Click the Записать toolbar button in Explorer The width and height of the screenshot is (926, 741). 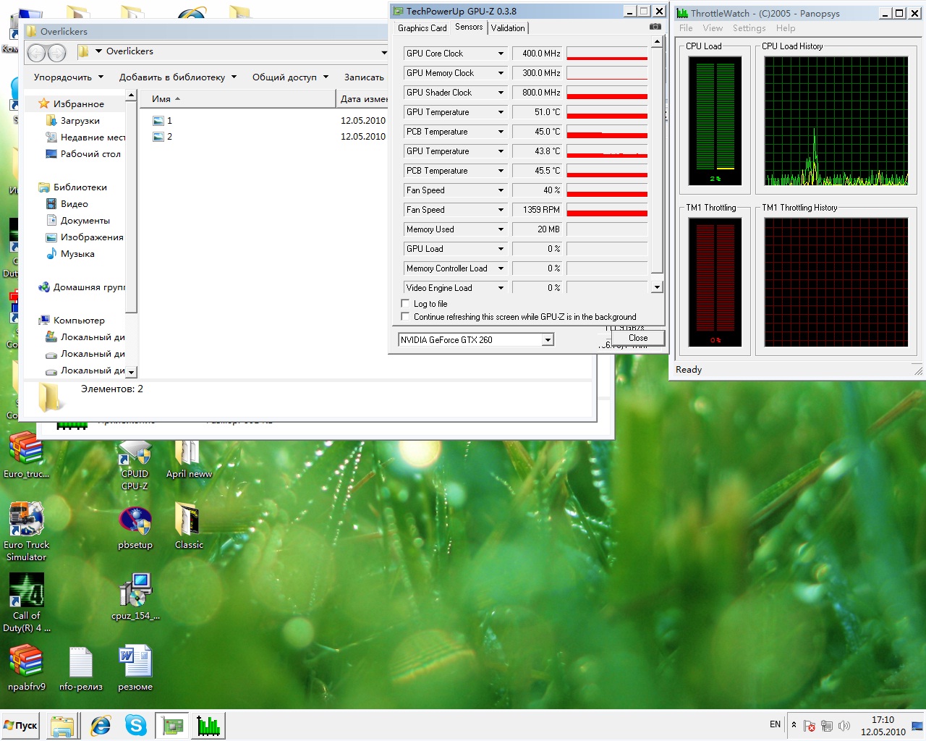click(x=364, y=77)
